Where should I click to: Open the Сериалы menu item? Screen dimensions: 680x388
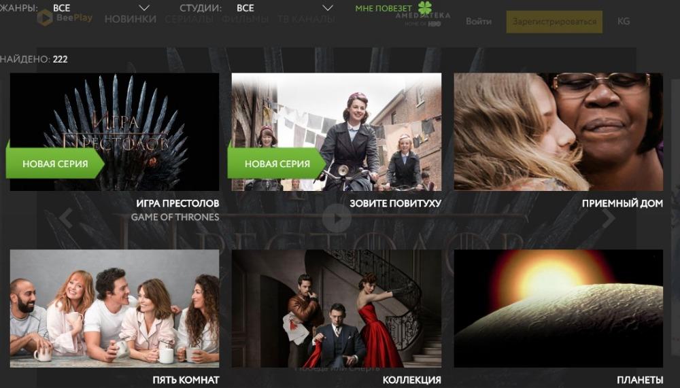pos(189,19)
